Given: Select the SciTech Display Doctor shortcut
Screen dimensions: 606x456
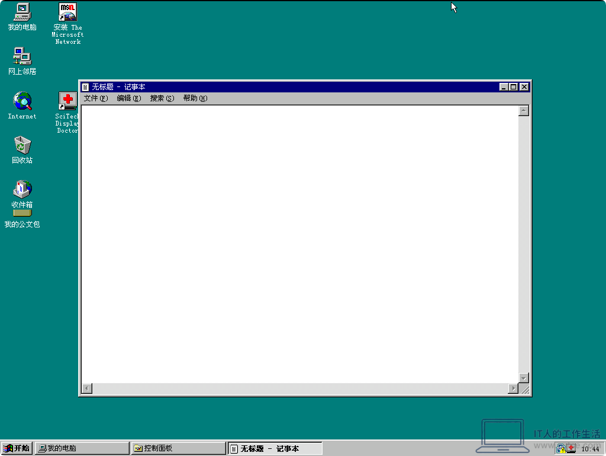Looking at the screenshot, I should click(67, 112).
